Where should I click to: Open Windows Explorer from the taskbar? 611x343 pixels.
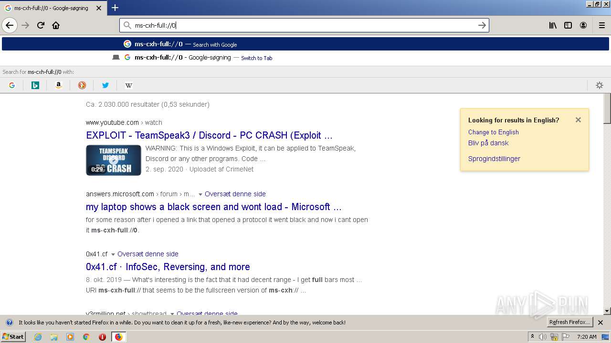[x=54, y=337]
